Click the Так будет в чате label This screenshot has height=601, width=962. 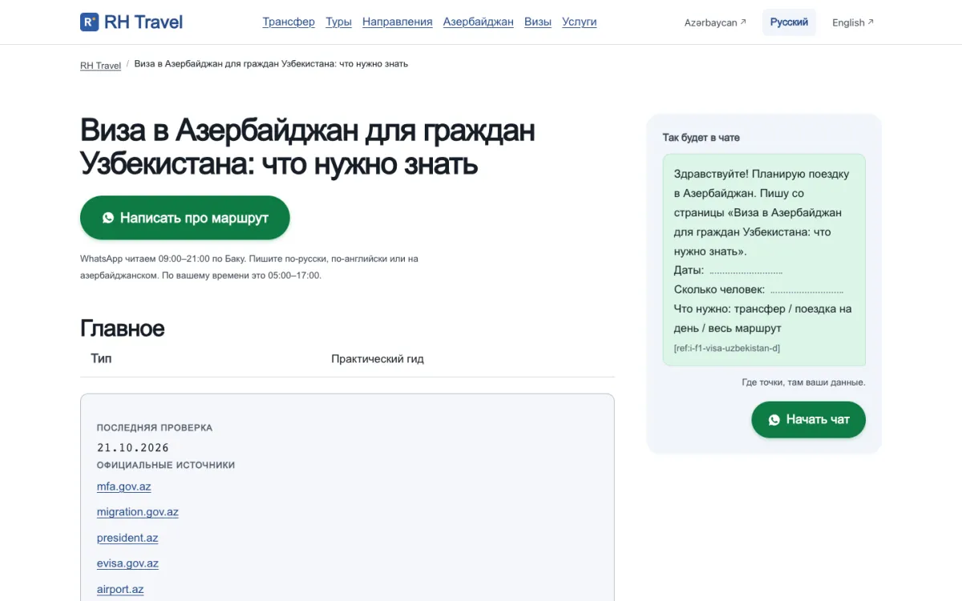701,138
